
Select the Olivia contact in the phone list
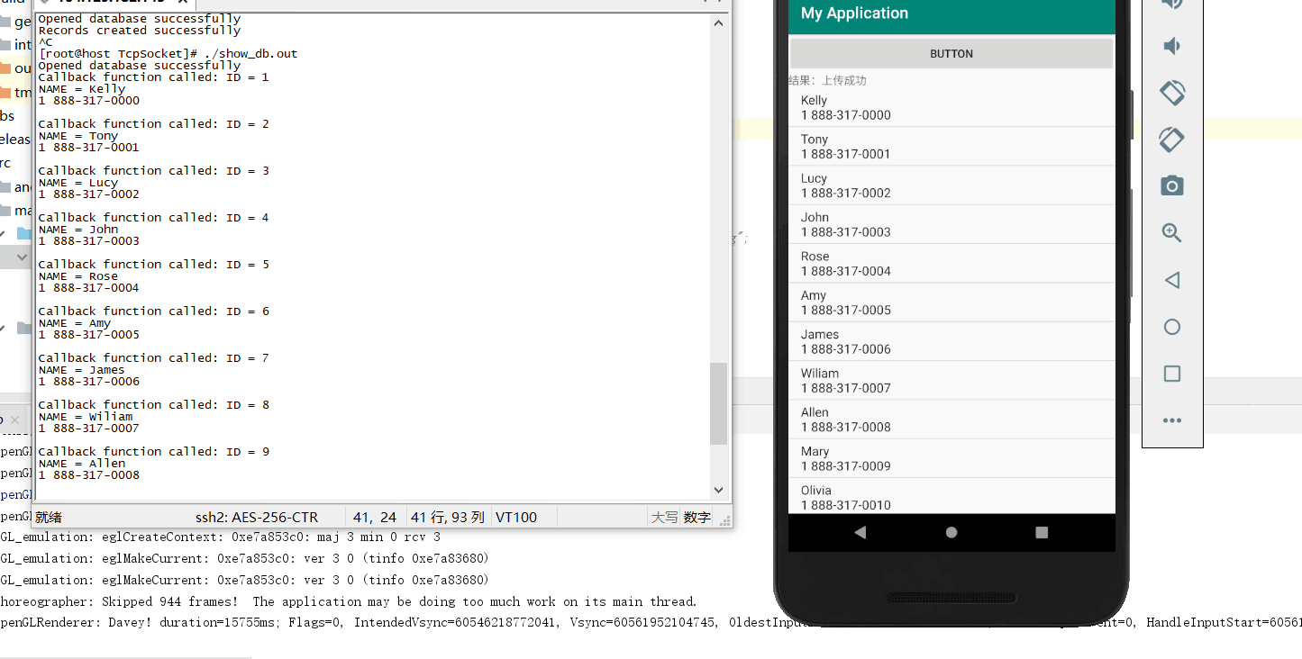point(951,496)
